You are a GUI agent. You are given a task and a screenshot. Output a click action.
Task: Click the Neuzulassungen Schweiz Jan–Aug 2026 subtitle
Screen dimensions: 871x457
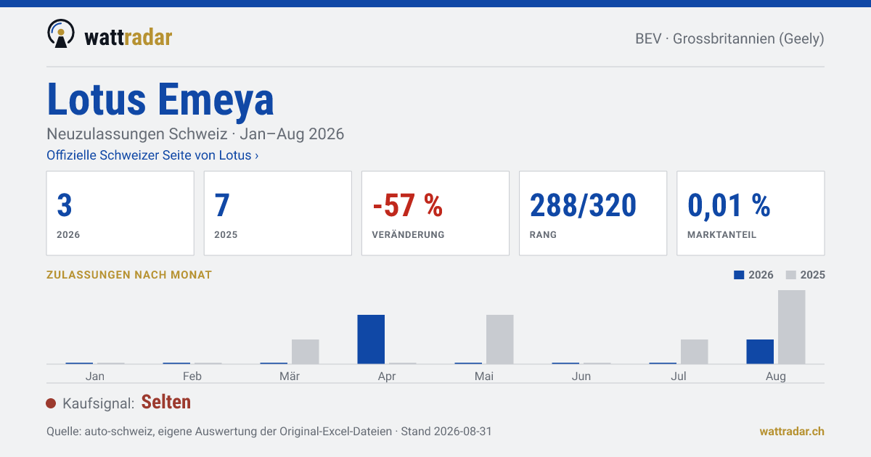point(195,134)
